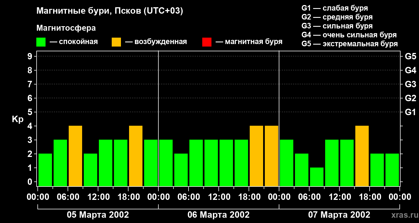Screen dimensions: 419x223
Task: Select the last green bar on 07 Марта
Action: tap(392, 170)
